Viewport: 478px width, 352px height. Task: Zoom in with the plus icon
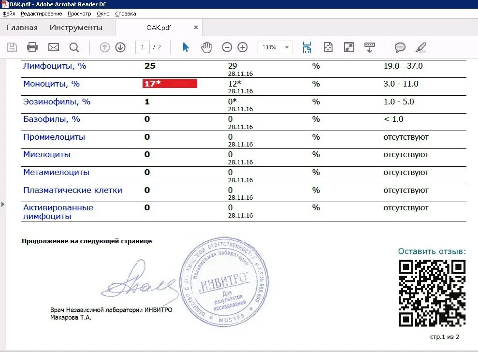242,47
